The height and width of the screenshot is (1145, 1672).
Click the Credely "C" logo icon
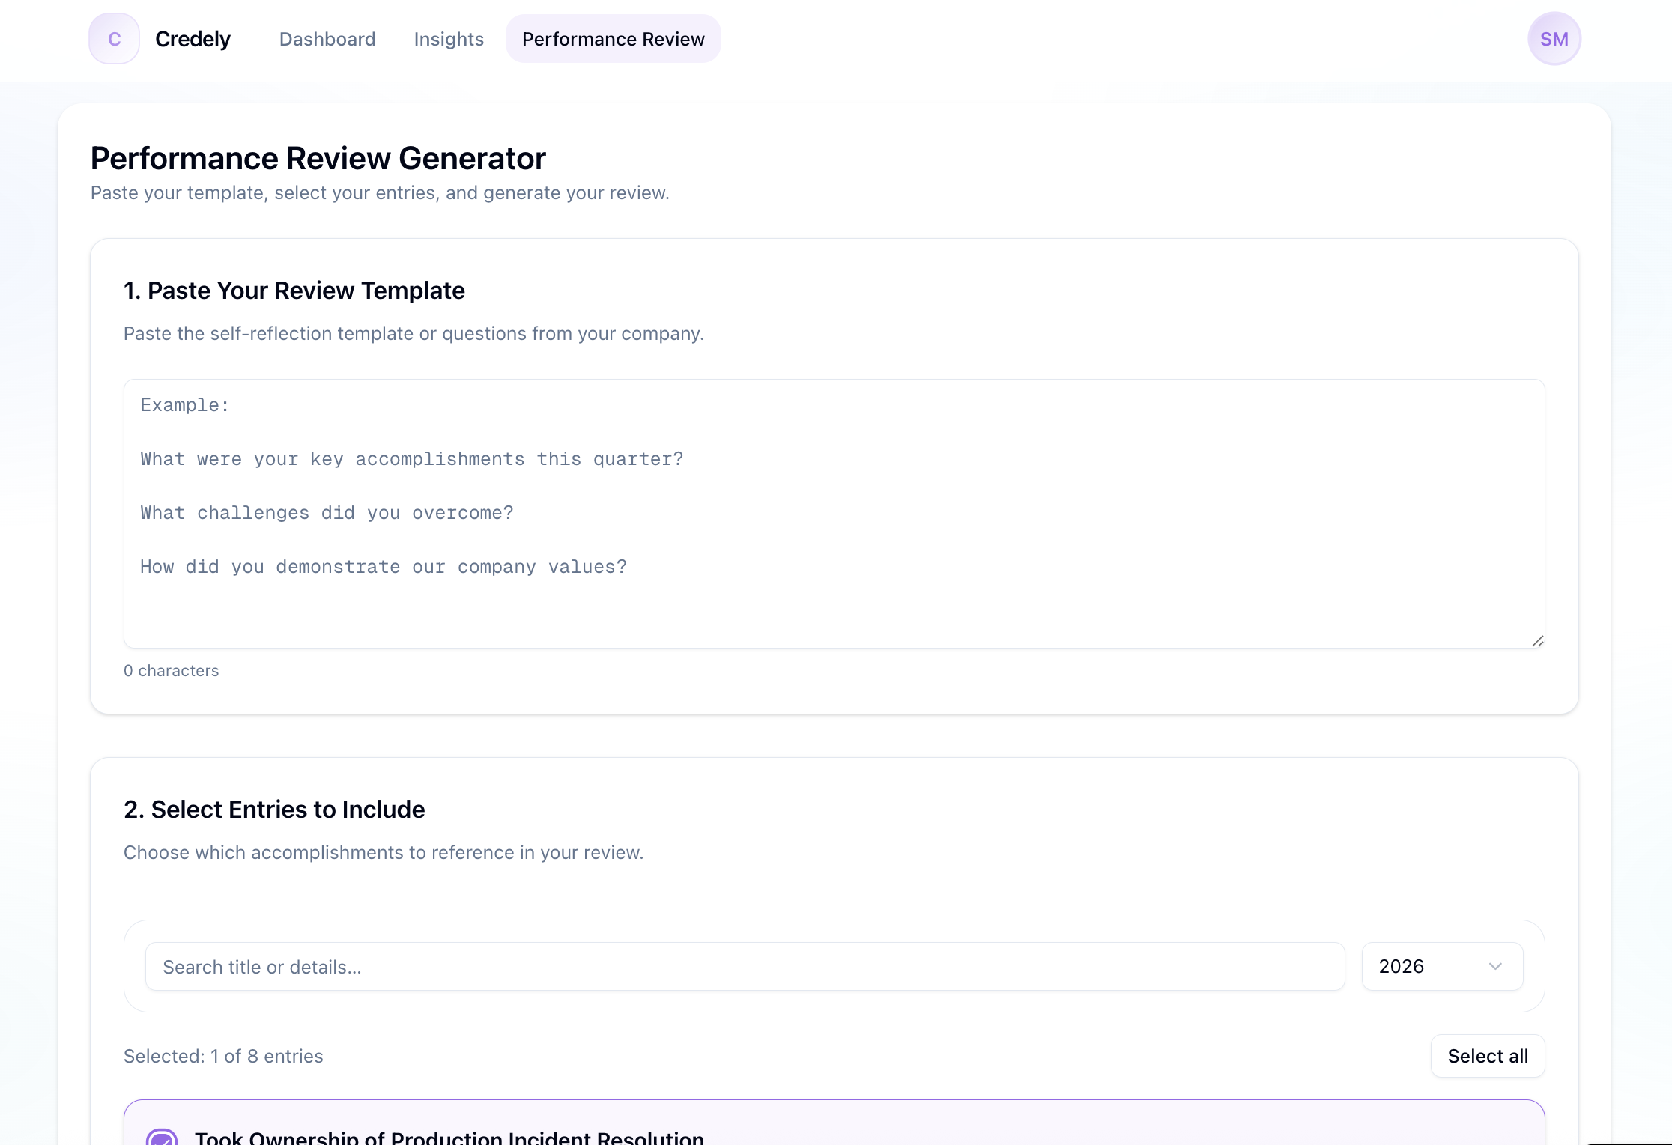[x=113, y=38]
